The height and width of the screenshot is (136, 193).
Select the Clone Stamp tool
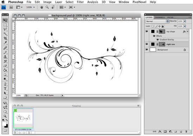pos(5,57)
